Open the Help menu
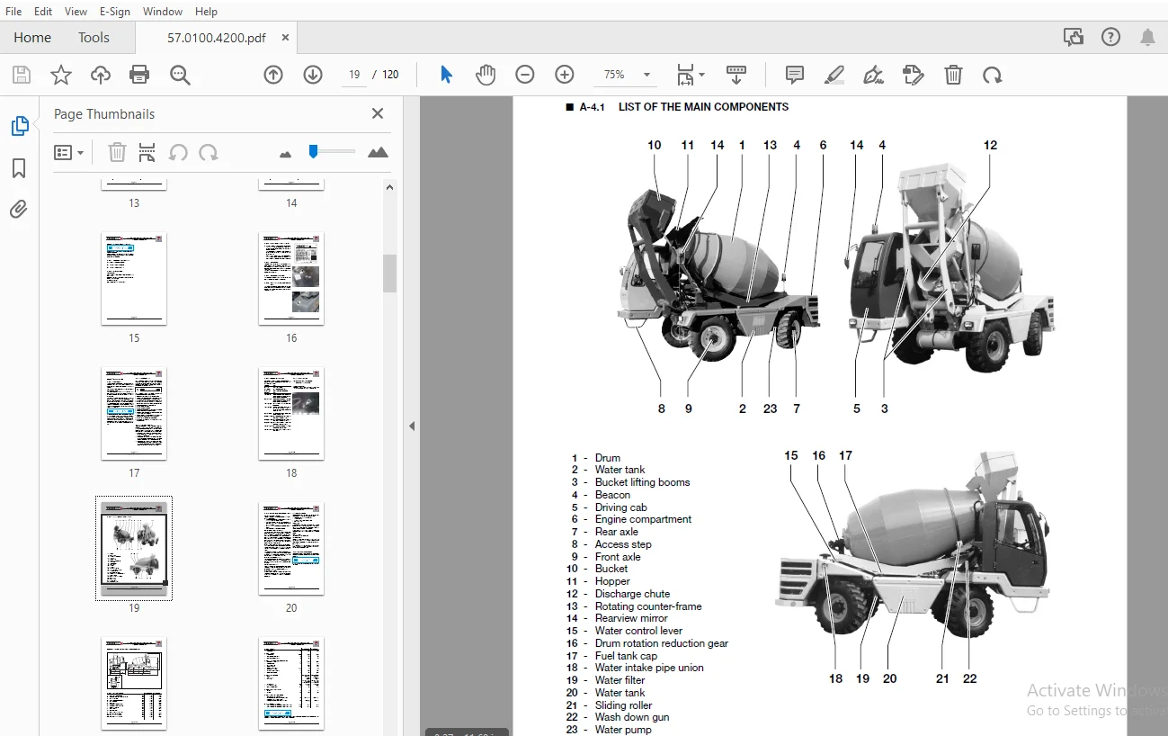Image resolution: width=1168 pixels, height=736 pixels. click(x=206, y=11)
